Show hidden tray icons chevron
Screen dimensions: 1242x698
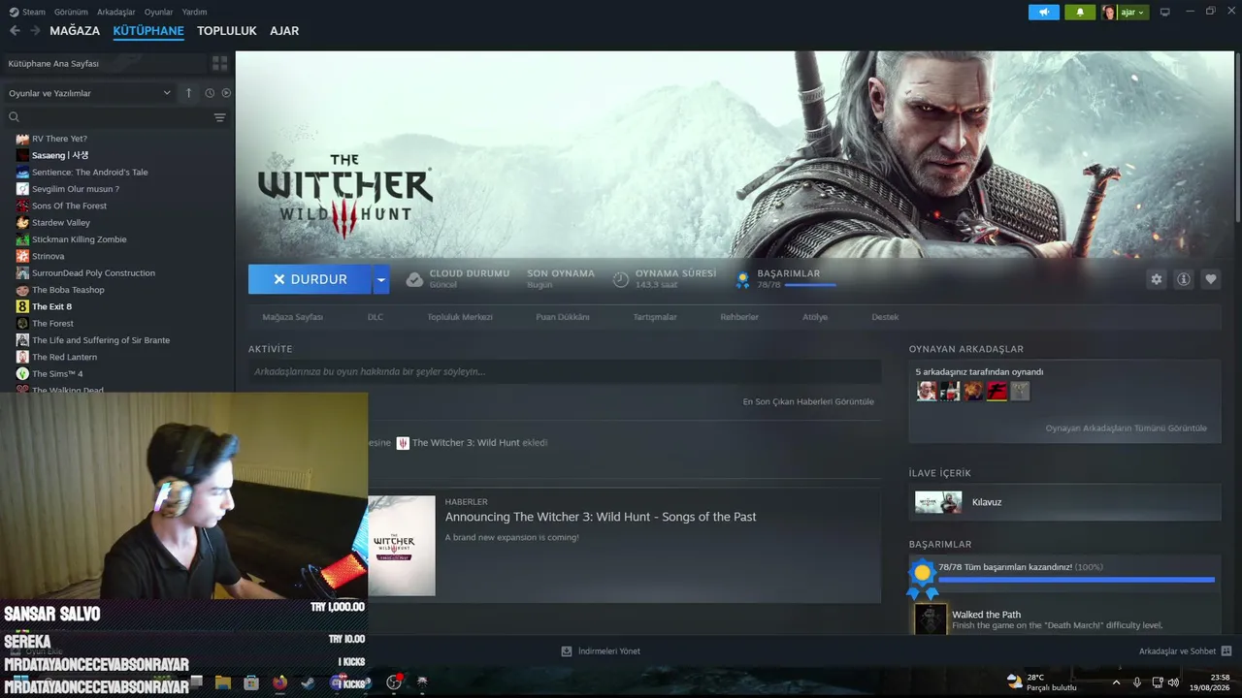1116,682
